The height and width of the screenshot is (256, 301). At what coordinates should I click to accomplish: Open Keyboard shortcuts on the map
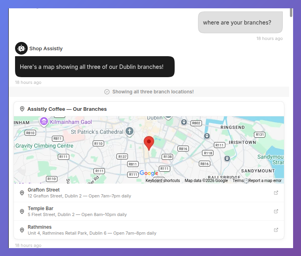point(163,180)
